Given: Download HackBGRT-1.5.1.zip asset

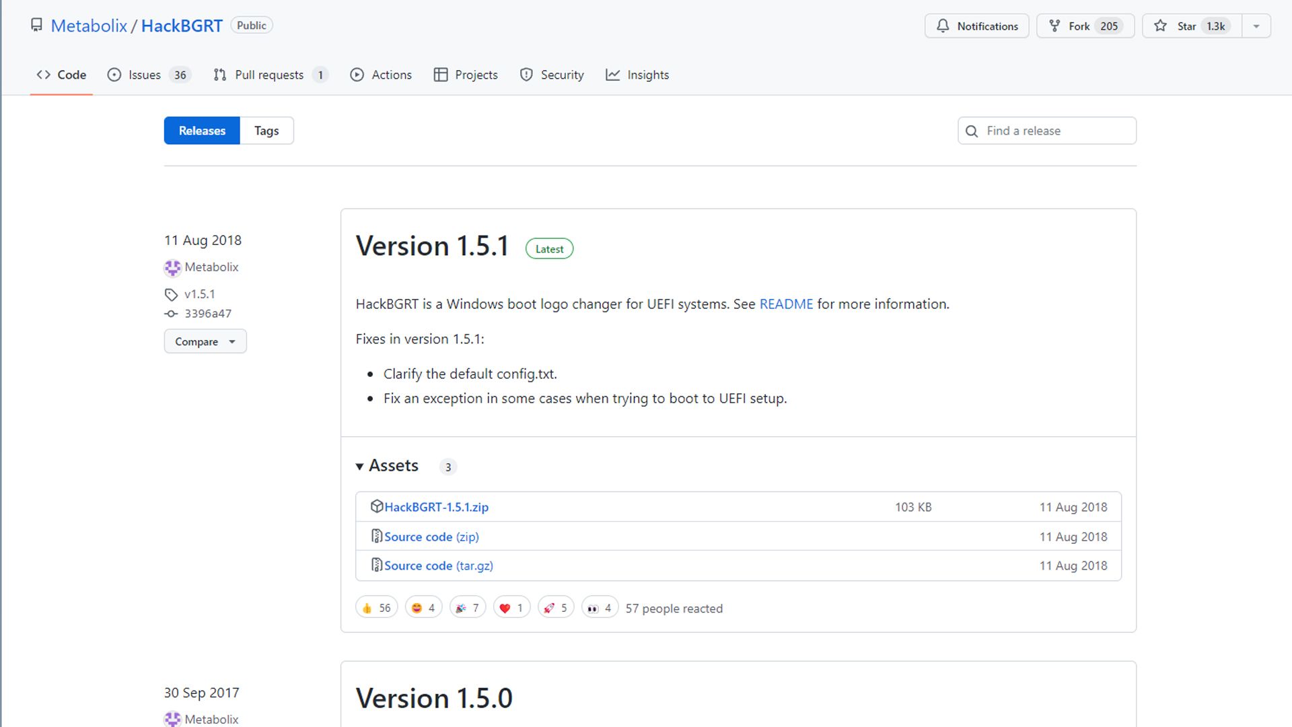Looking at the screenshot, I should click(x=435, y=506).
